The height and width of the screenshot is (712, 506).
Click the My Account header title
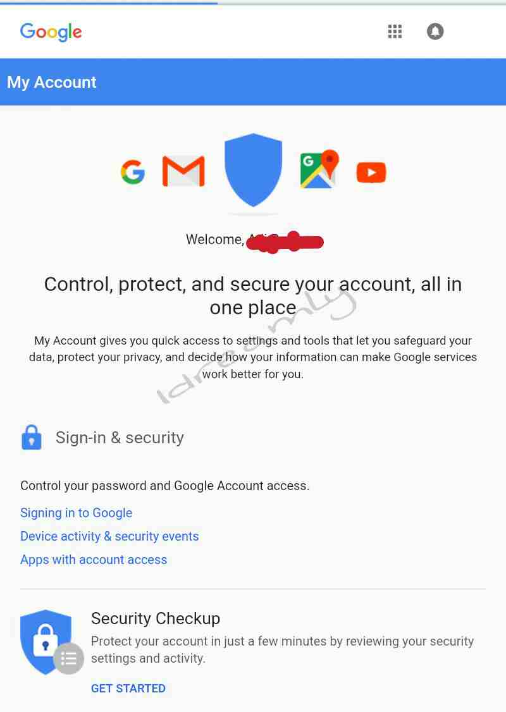click(x=52, y=82)
